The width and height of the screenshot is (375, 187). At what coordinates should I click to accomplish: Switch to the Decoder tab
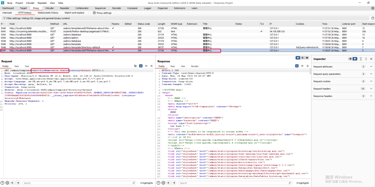116,8
